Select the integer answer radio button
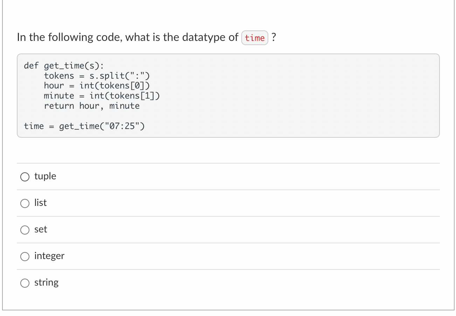 (x=25, y=257)
